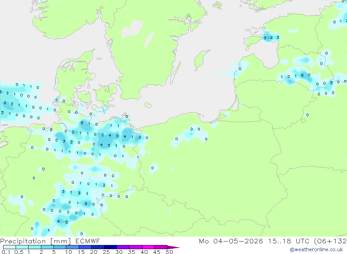Click the legend scale value '0.1'

[x=6, y=252]
